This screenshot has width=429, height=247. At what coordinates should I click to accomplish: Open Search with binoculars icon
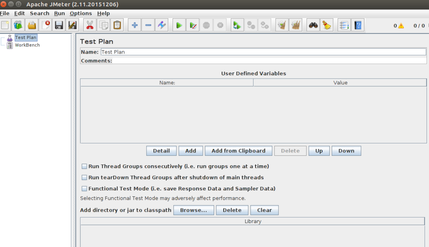[313, 25]
